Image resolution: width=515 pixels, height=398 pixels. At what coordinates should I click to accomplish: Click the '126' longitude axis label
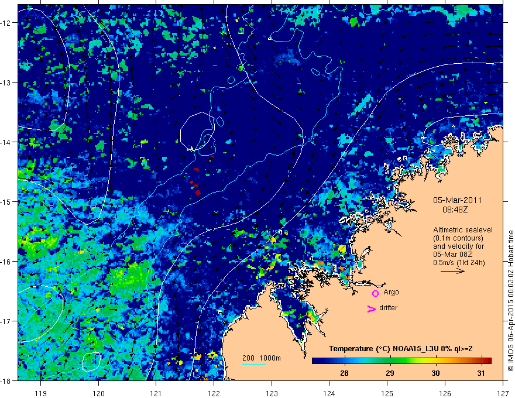(445, 393)
